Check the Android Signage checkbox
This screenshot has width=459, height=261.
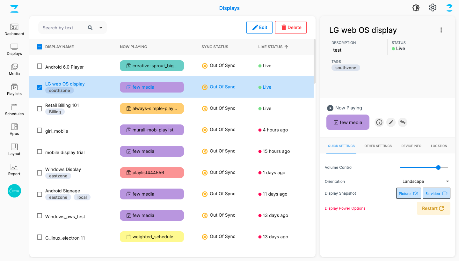coord(40,194)
